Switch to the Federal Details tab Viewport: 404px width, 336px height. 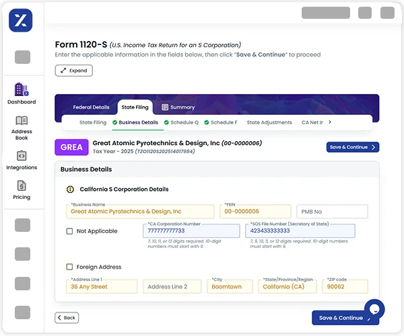pos(91,108)
